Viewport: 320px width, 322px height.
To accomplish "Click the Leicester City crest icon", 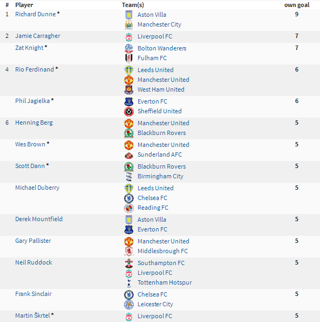I will (x=129, y=304).
